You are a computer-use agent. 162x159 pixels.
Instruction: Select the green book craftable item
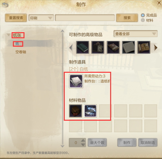point(82,47)
